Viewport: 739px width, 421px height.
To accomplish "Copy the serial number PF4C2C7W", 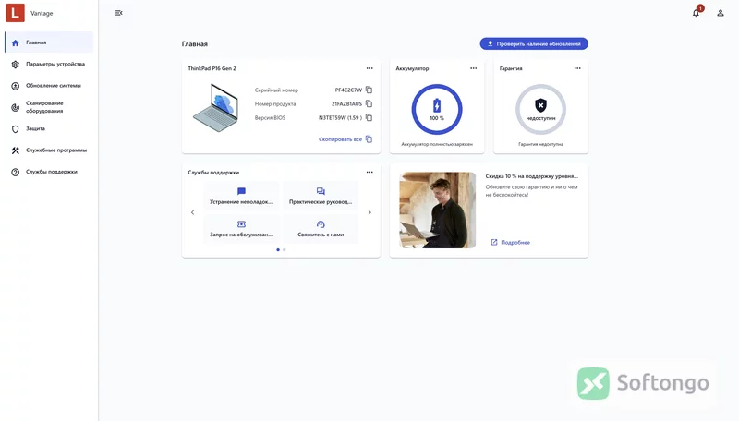I will [x=369, y=90].
